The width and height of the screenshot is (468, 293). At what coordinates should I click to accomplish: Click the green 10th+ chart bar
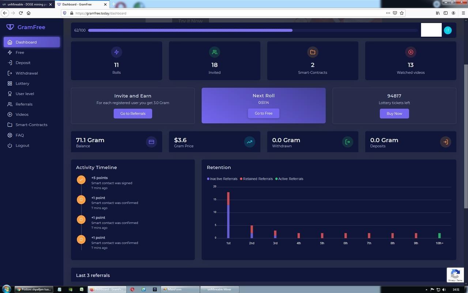coord(439,235)
